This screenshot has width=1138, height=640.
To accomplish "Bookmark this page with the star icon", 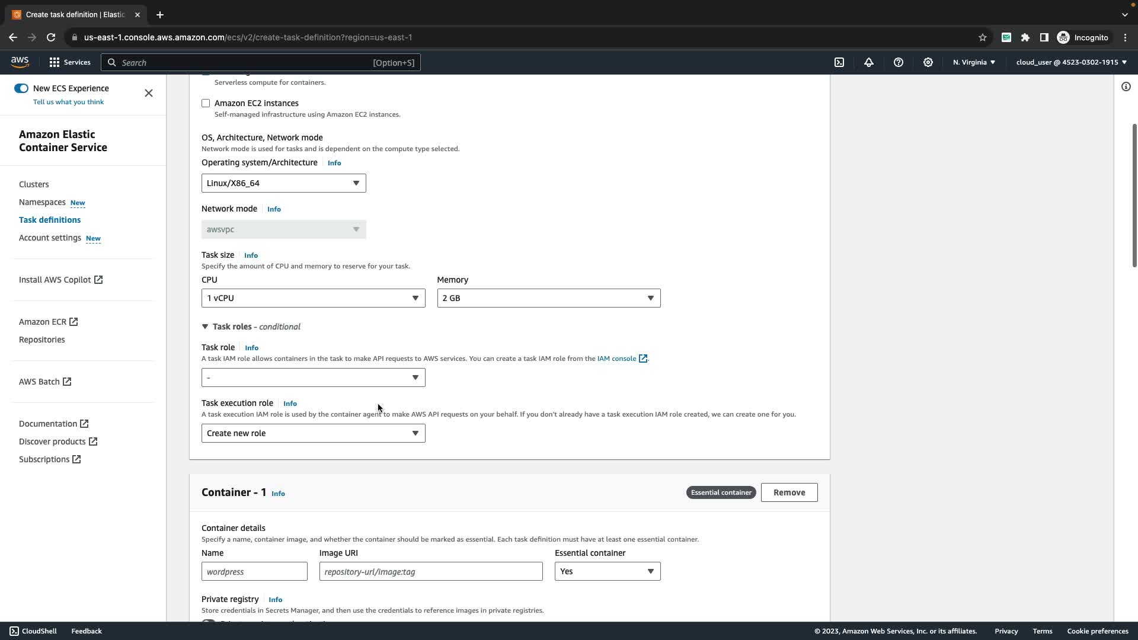I will click(983, 37).
